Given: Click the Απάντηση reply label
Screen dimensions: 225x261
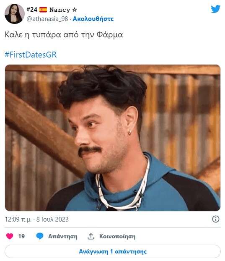Looking at the screenshot, I should tap(63, 236).
